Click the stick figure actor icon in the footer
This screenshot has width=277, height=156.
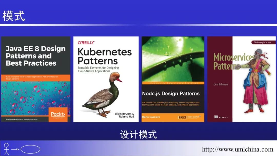(6, 149)
